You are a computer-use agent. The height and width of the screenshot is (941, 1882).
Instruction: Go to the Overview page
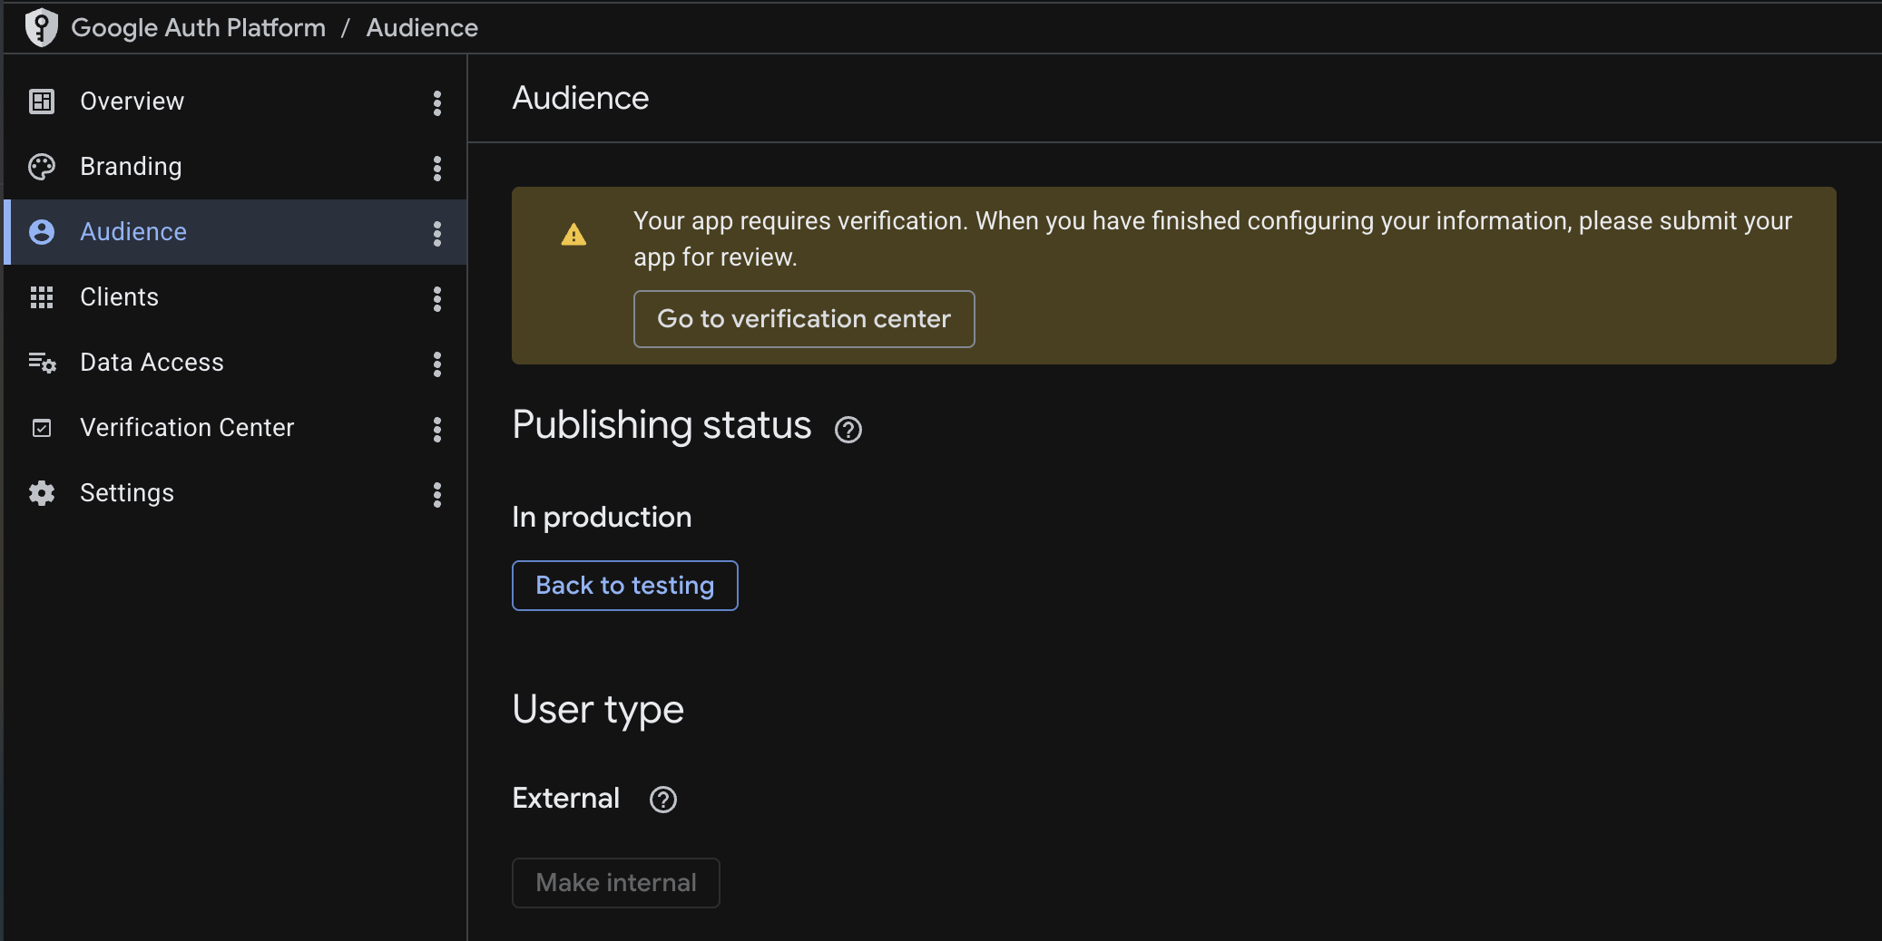(235, 102)
